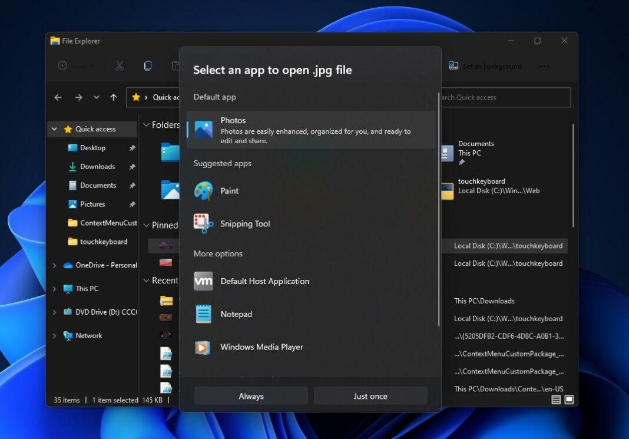Open the See more ellipsis menu
The width and height of the screenshot is (629, 439).
click(x=544, y=66)
